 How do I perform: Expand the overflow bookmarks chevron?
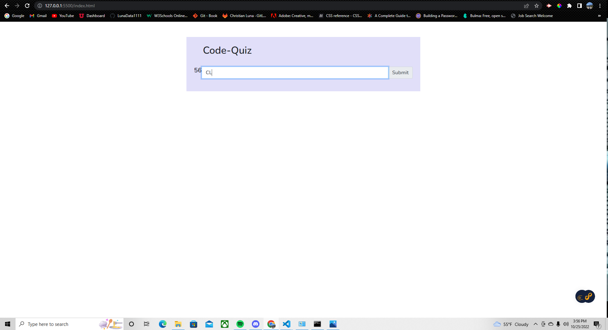tap(599, 15)
